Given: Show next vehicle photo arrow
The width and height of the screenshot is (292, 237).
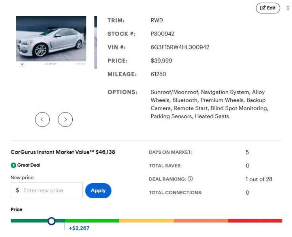Looking at the screenshot, I should point(65,120).
